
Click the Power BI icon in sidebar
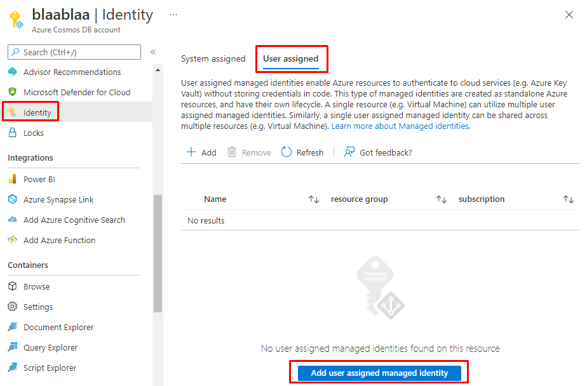pyautogui.click(x=12, y=179)
